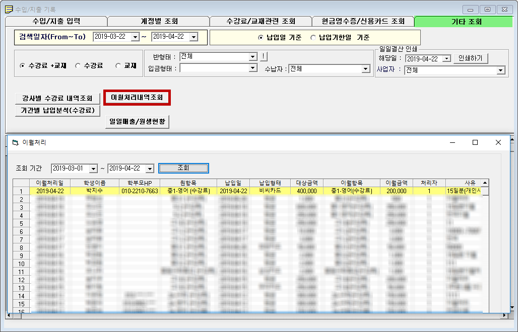518x332 pixels.
Task: Click the 이월처리 window title icon
Action: (15, 143)
